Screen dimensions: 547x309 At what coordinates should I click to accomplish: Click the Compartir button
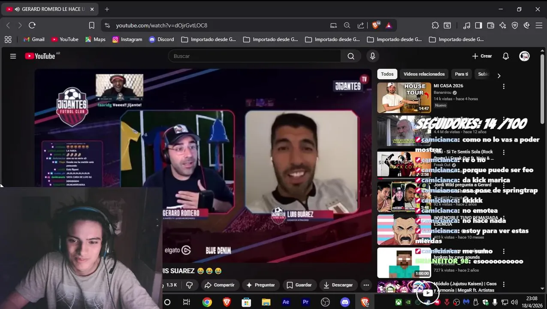(219, 285)
